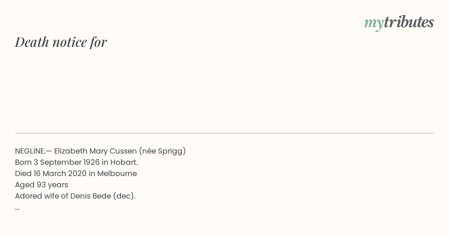
Task: Click the date "3 September 1926"
Action: tap(70, 162)
